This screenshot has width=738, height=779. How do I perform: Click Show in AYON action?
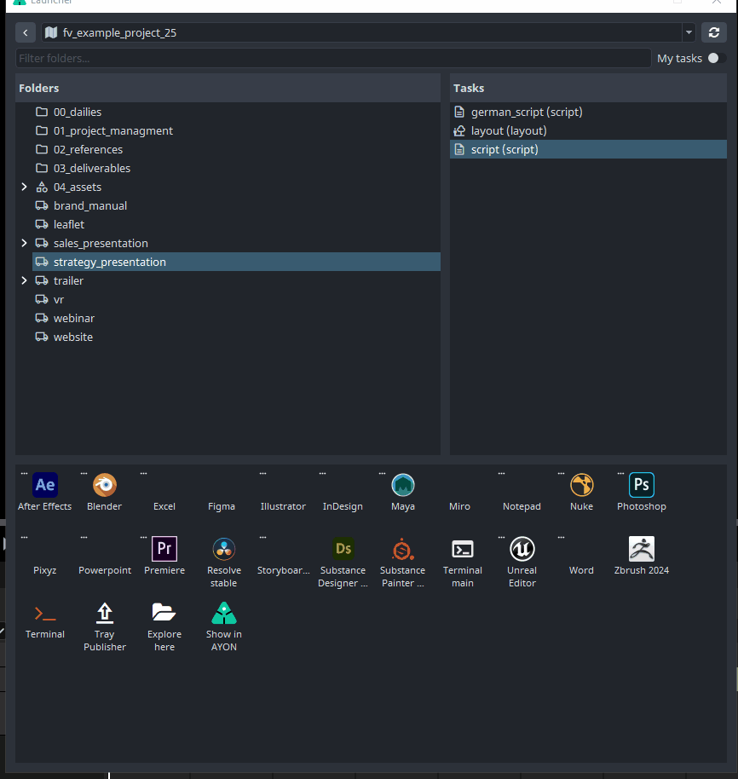coord(224,614)
